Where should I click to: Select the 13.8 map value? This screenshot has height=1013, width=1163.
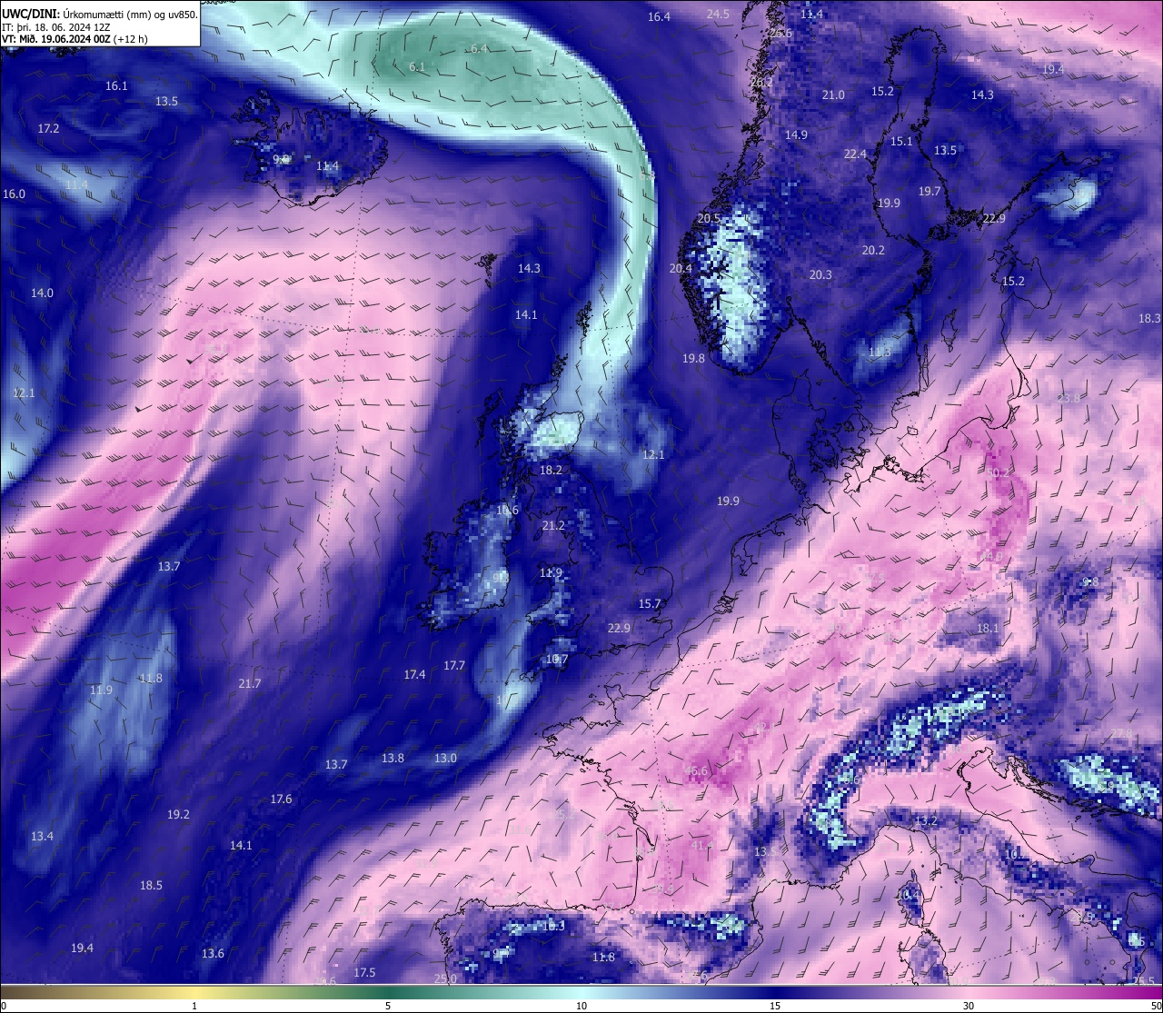click(393, 759)
